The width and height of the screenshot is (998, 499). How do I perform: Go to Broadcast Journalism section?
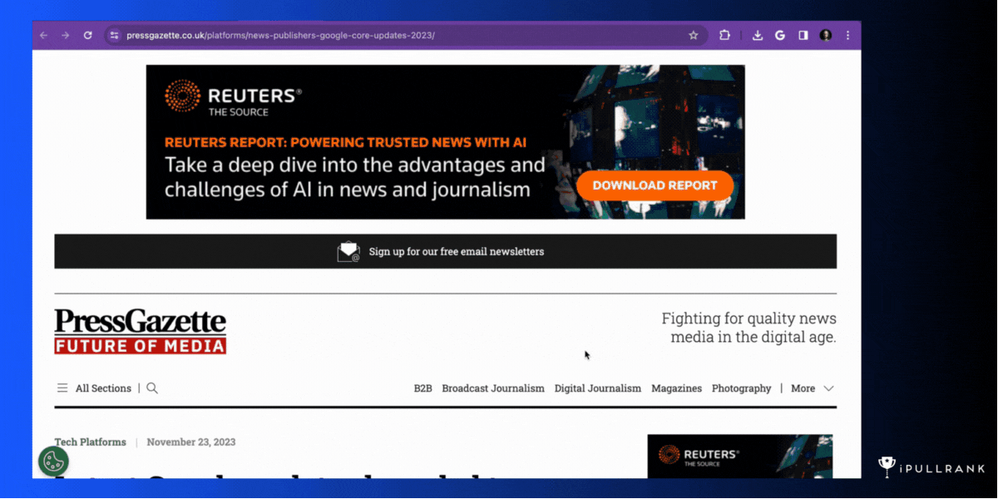[492, 388]
